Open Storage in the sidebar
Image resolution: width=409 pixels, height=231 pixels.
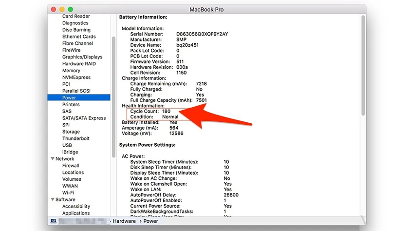[71, 132]
